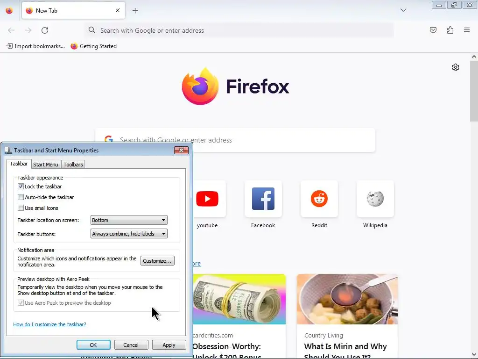This screenshot has width=478, height=359.
Task: Click the Firefox View icon at top left
Action: click(x=9, y=11)
